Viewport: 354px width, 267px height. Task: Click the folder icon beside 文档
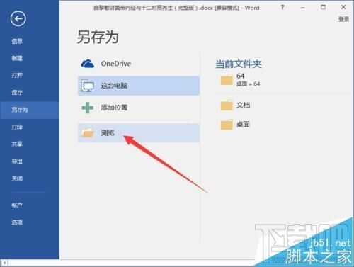click(227, 105)
